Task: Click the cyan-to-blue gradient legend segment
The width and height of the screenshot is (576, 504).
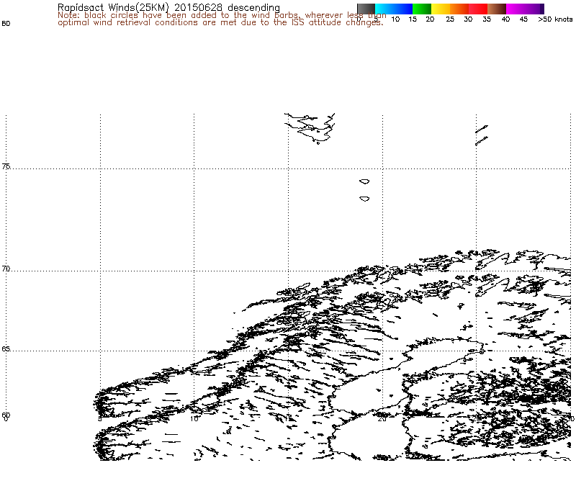Action: tap(394, 9)
